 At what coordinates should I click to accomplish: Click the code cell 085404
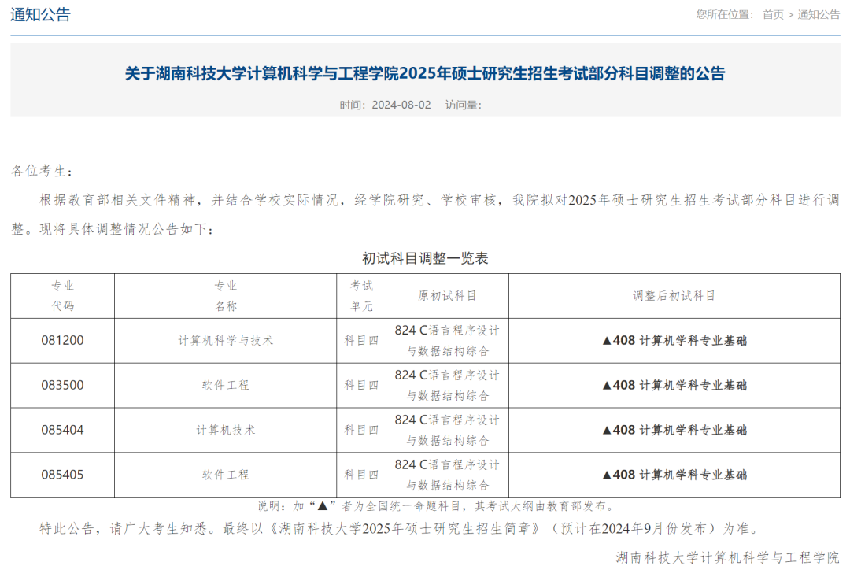[62, 430]
